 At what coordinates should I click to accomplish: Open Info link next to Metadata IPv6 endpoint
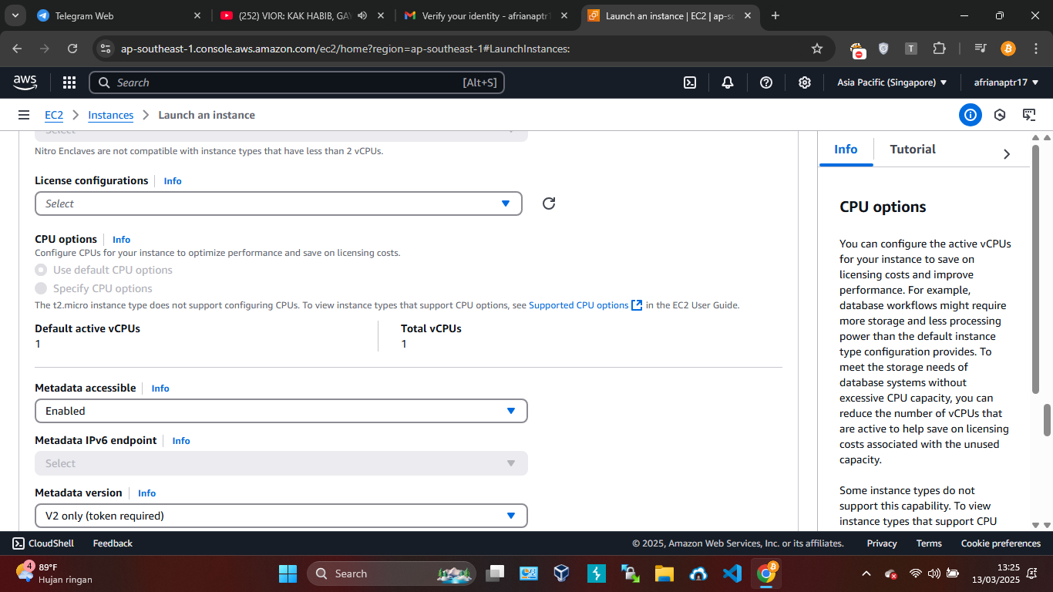click(181, 441)
